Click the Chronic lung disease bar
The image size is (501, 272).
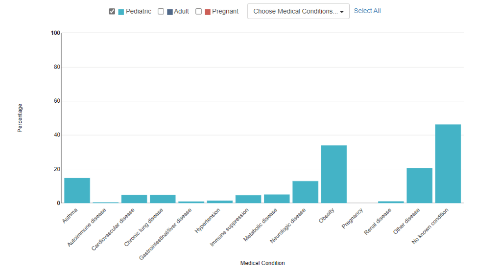tap(163, 199)
